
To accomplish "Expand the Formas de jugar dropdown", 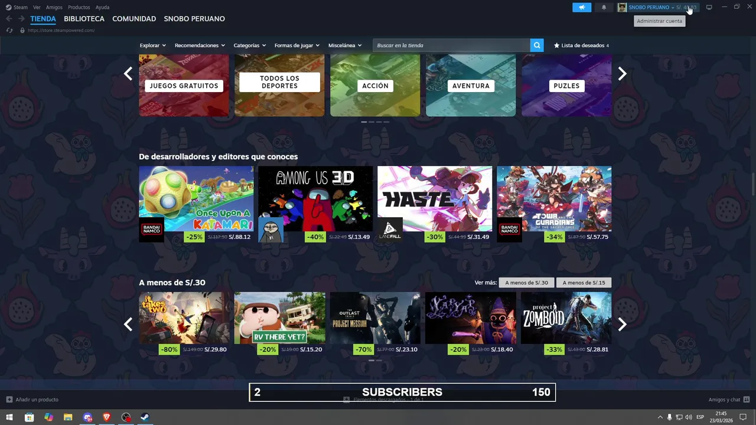I will click(x=297, y=45).
